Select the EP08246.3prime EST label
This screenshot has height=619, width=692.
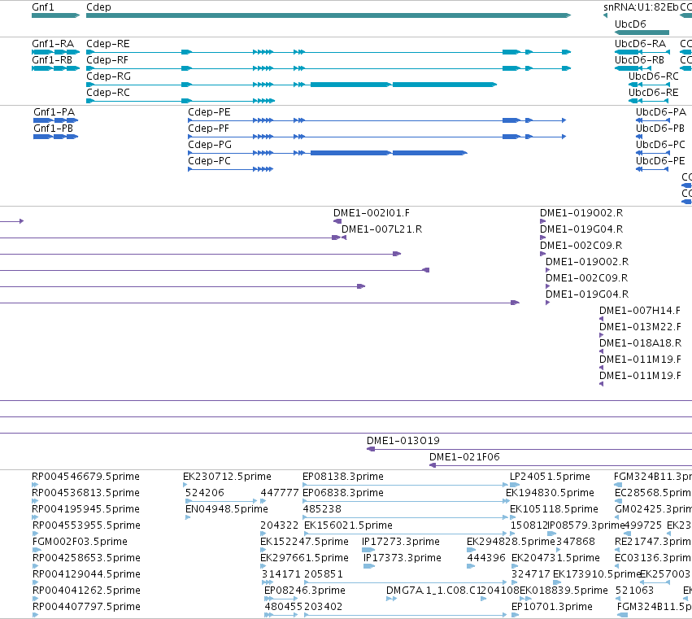point(304,590)
